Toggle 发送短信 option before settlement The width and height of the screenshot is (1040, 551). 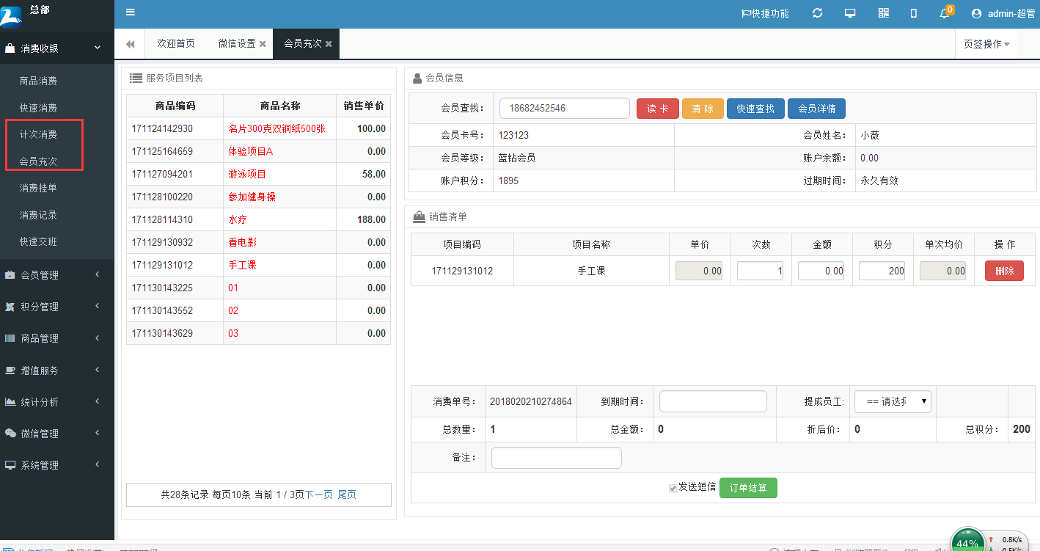[673, 487]
